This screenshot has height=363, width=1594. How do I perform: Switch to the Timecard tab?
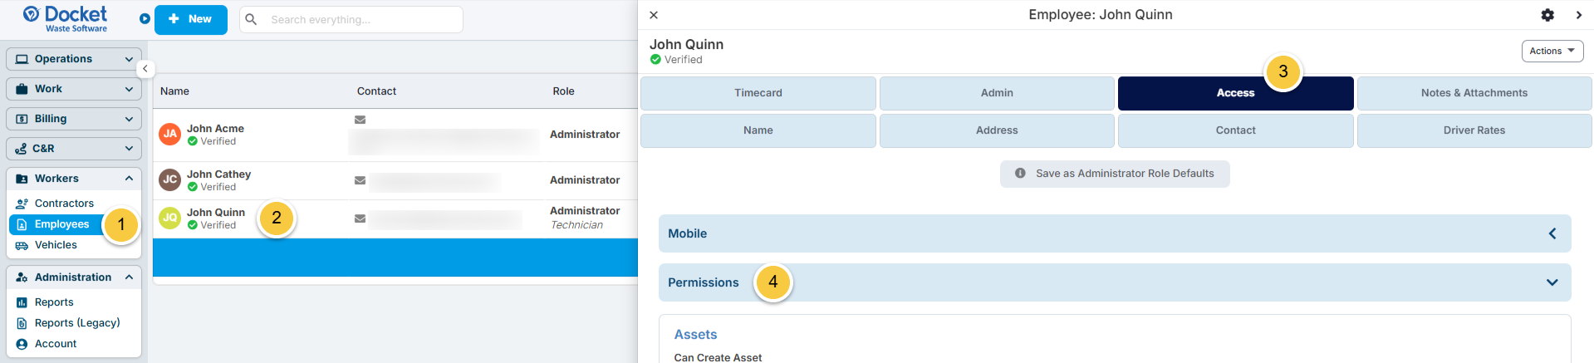758,93
